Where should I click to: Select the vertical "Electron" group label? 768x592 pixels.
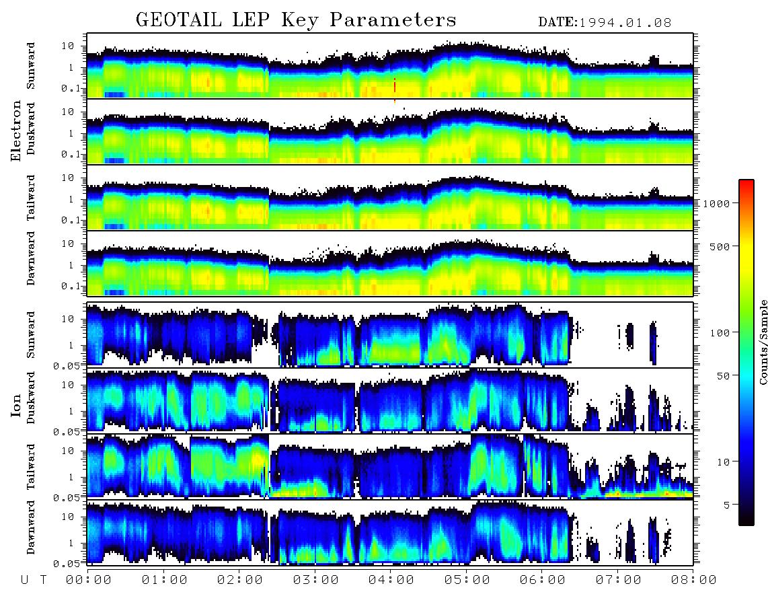pyautogui.click(x=16, y=131)
